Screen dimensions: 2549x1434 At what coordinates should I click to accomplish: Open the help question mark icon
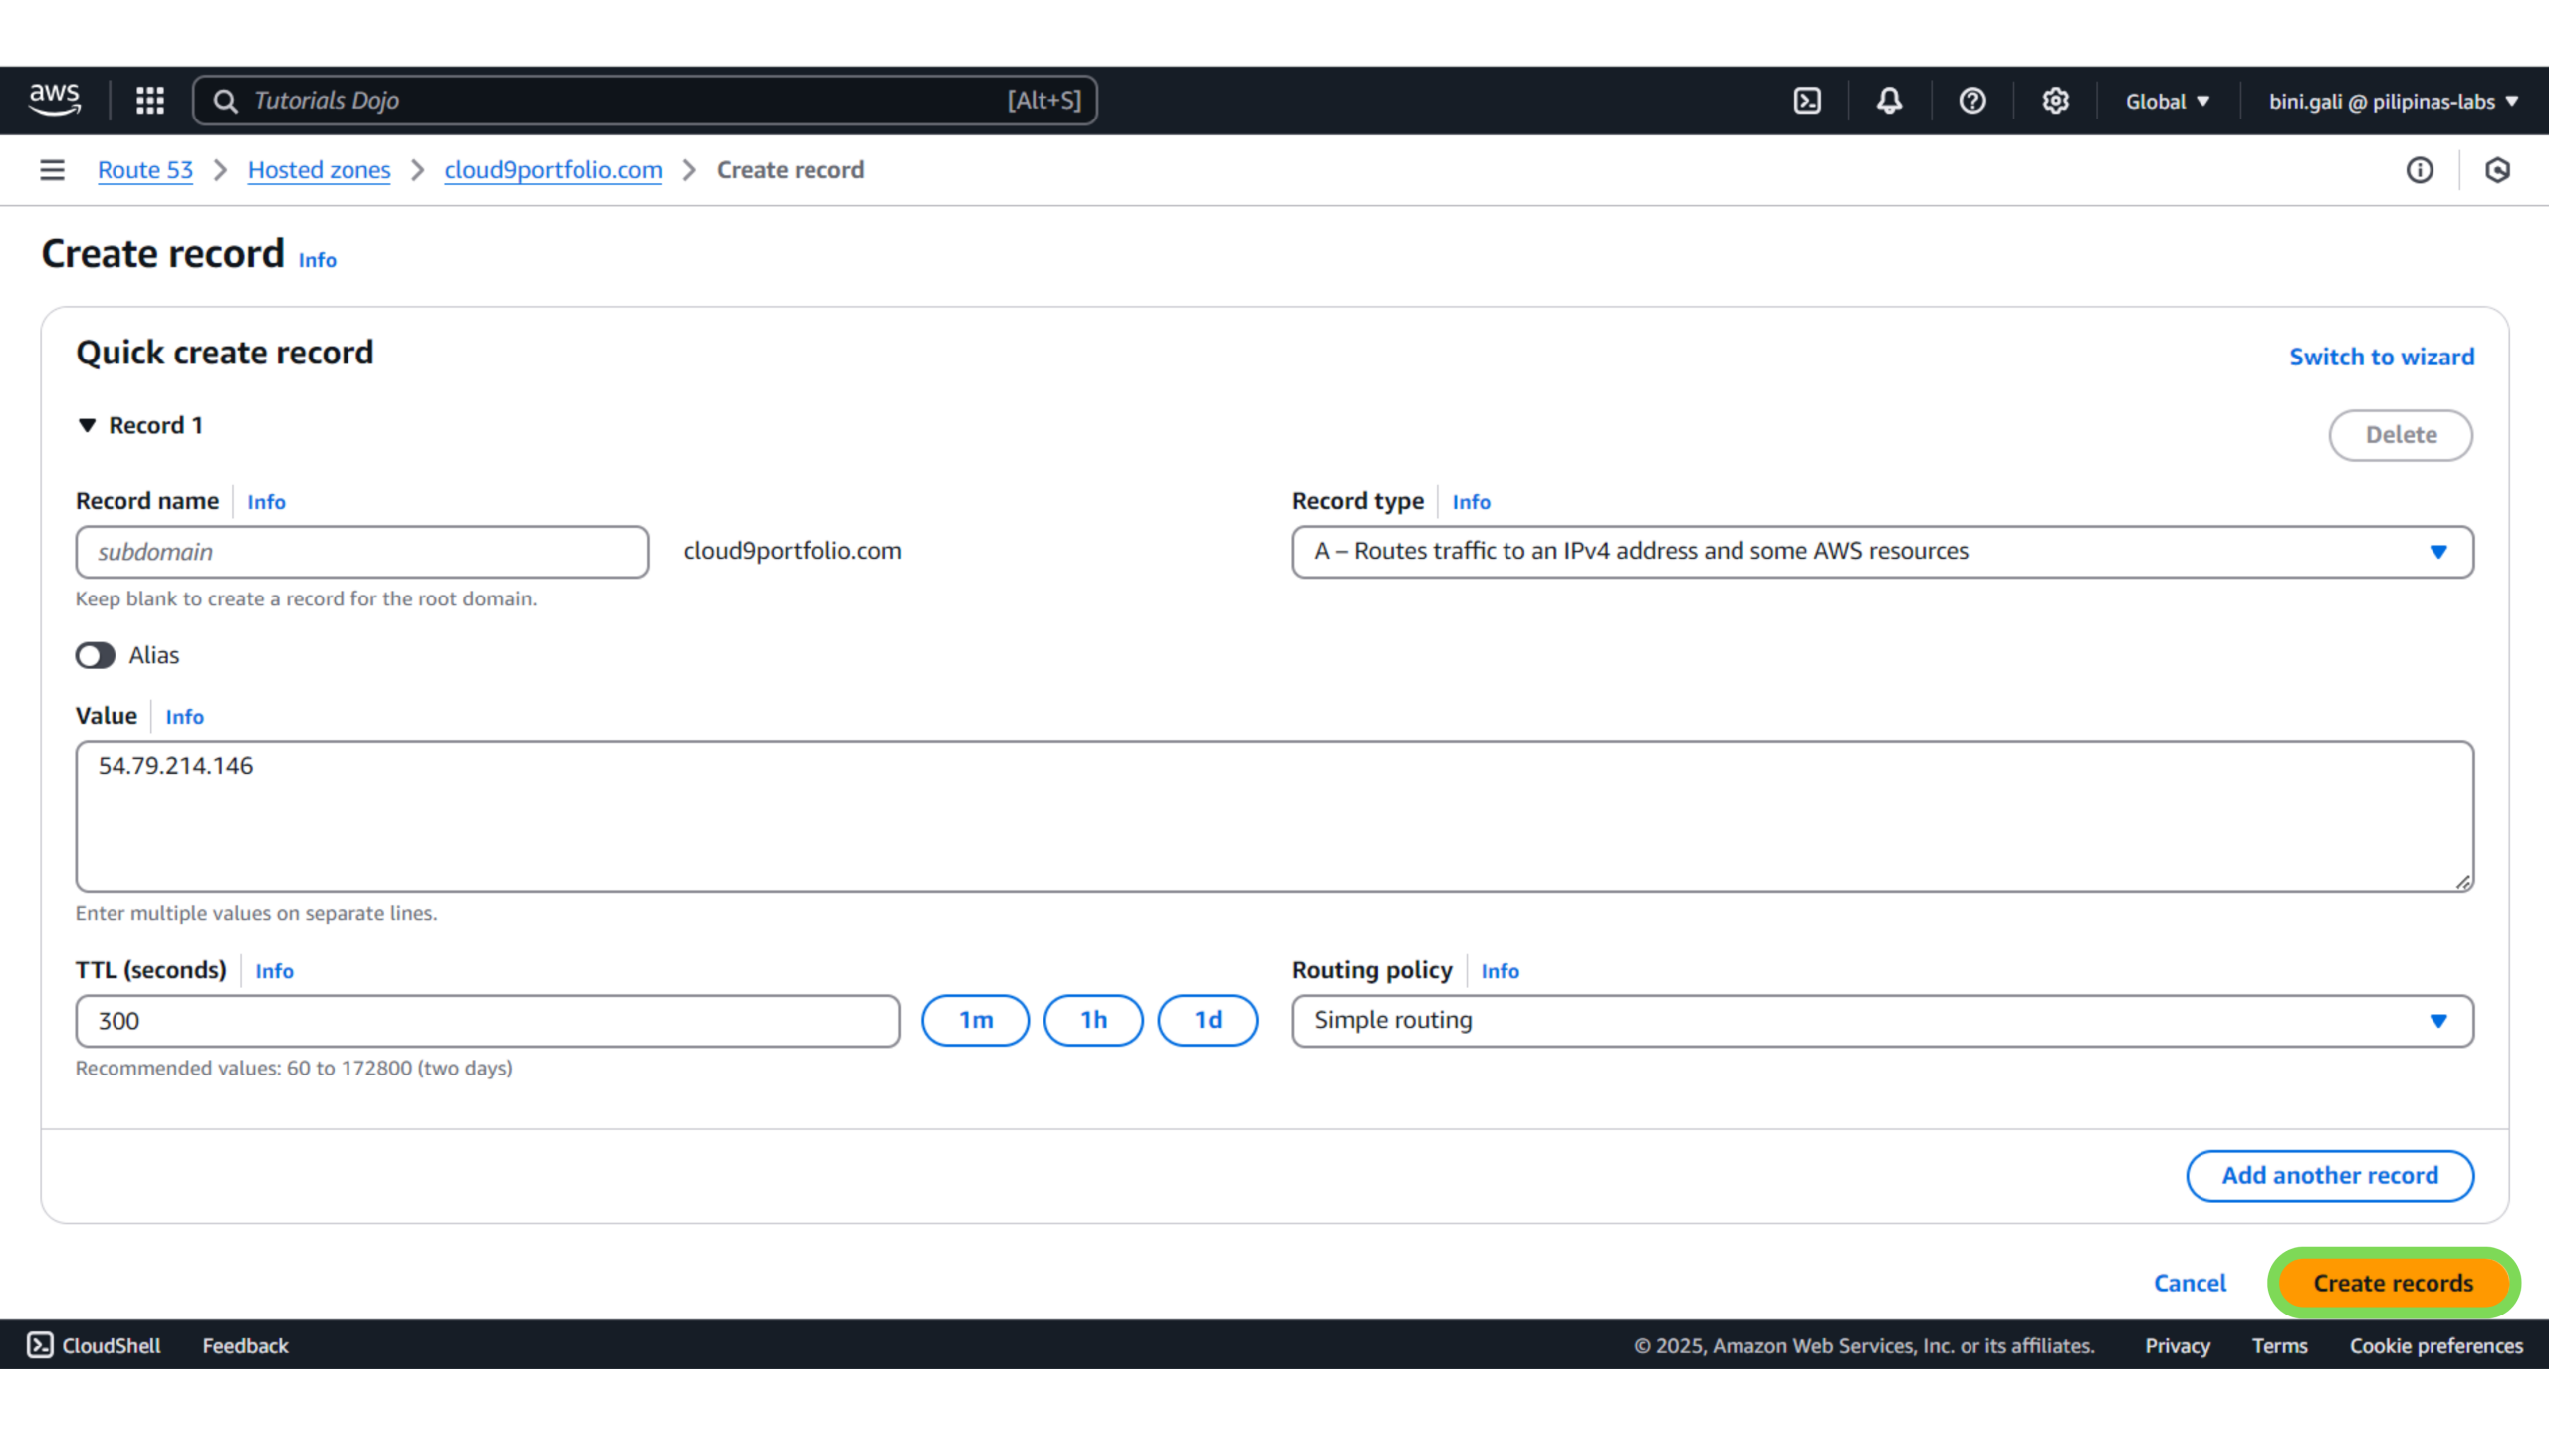pos(1971,101)
